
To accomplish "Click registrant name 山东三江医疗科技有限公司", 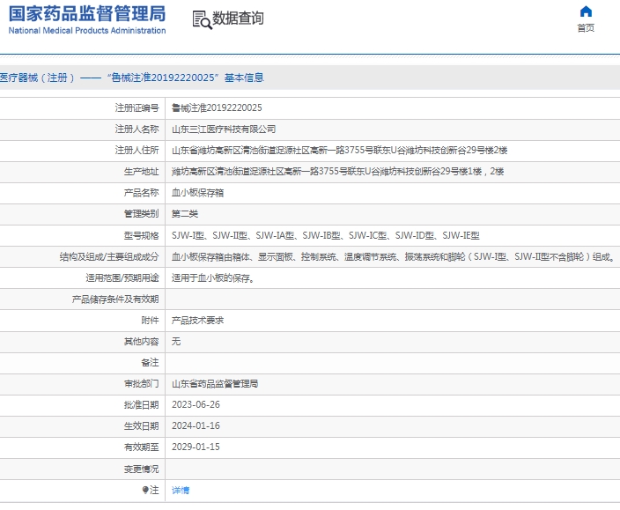I will pos(224,129).
